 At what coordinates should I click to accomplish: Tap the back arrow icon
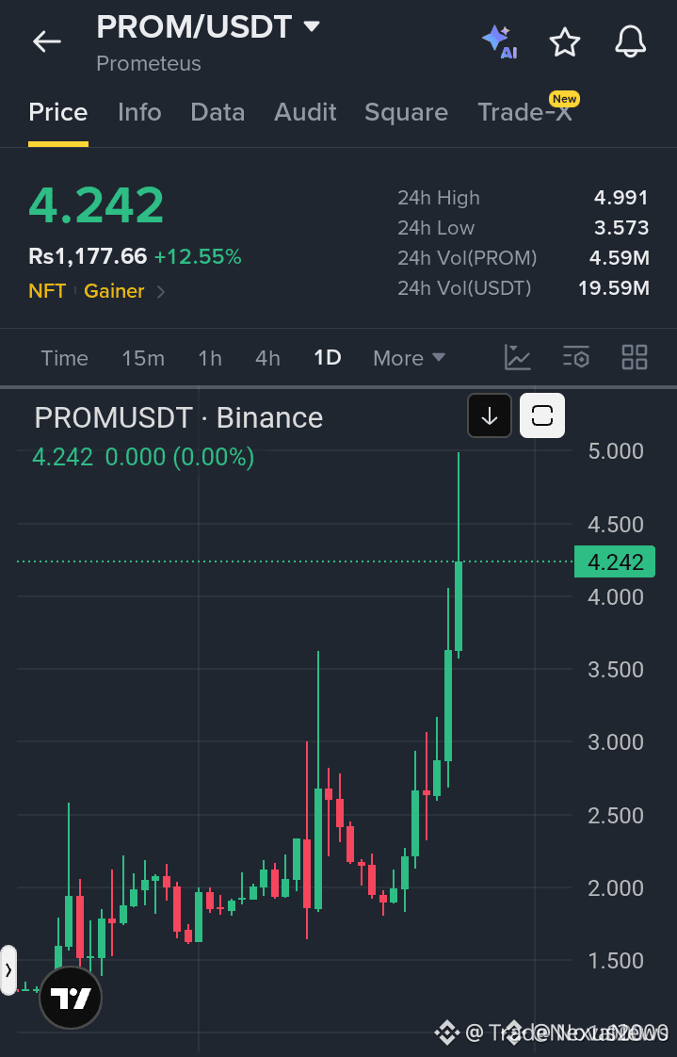[46, 41]
